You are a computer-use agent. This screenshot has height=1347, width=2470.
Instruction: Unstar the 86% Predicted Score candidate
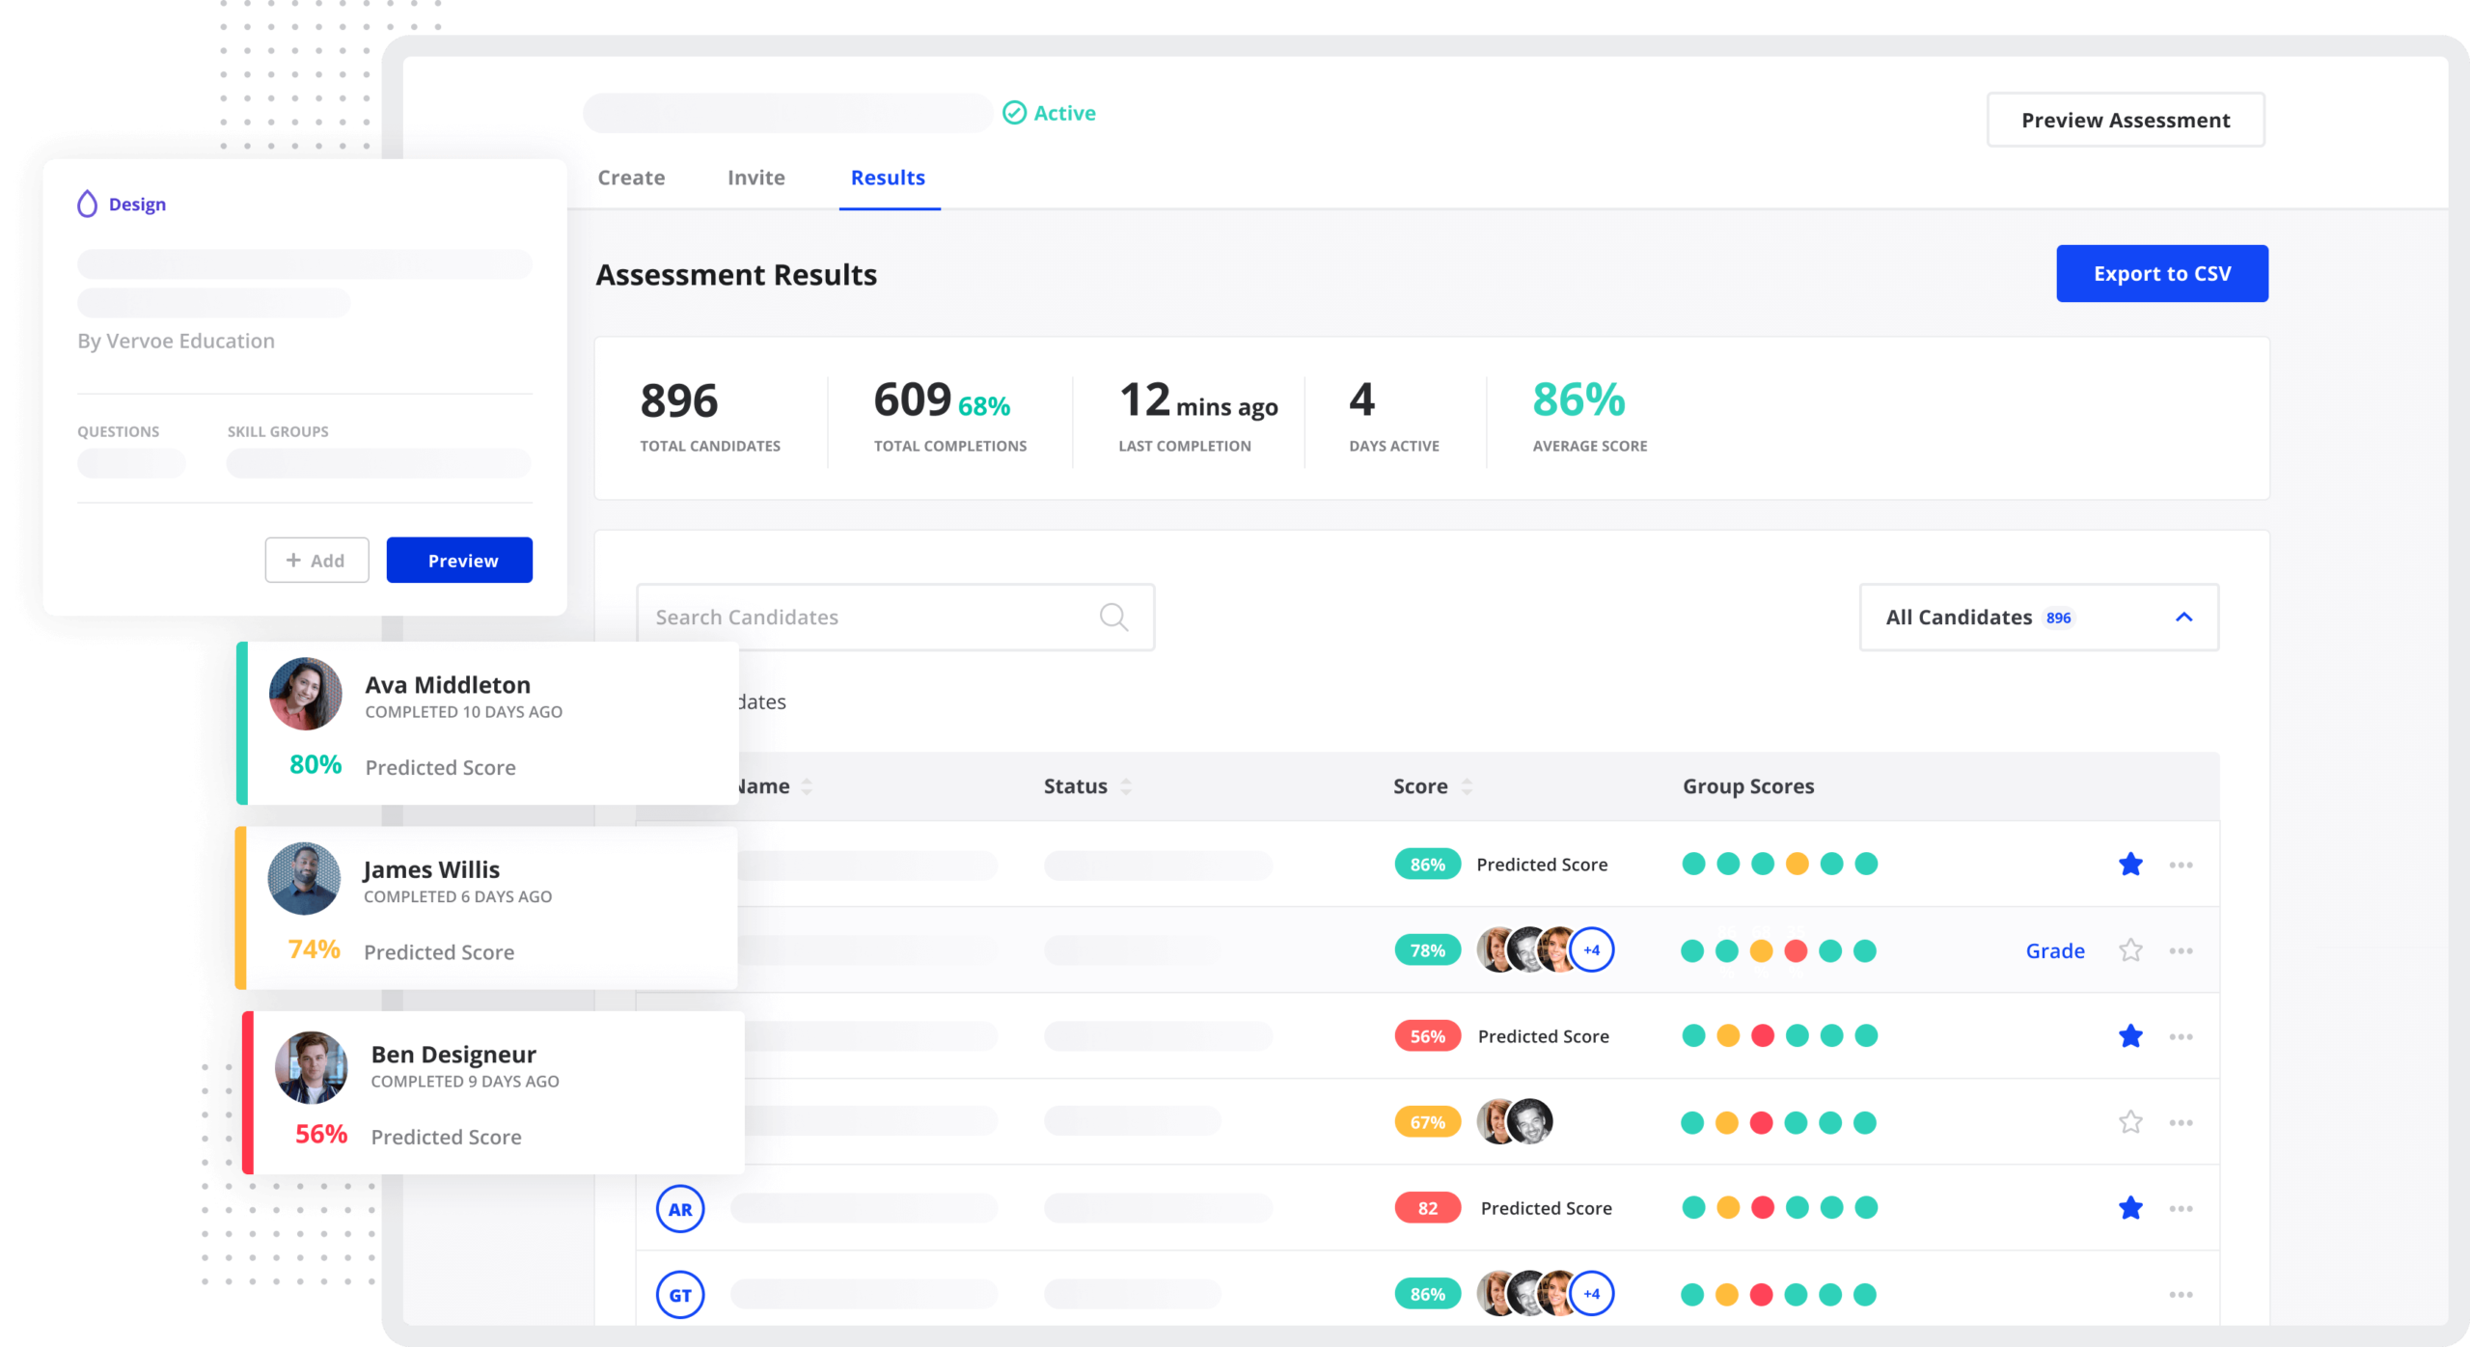2130,865
